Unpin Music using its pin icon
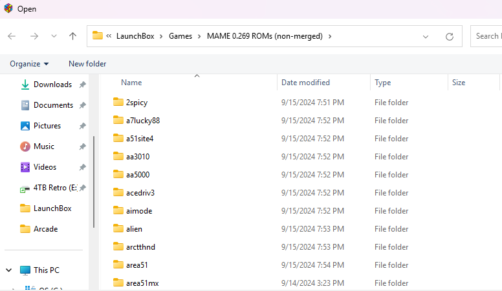 coord(83,146)
